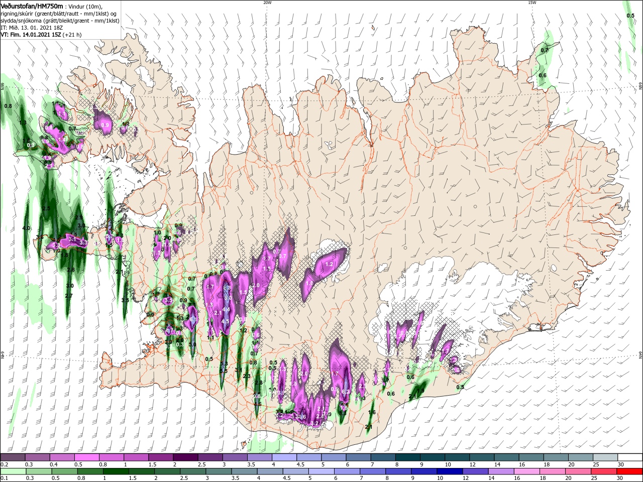The width and height of the screenshot is (643, 482).
Task: Click the crimson lower-row swatch at 25
Action: tap(604, 471)
